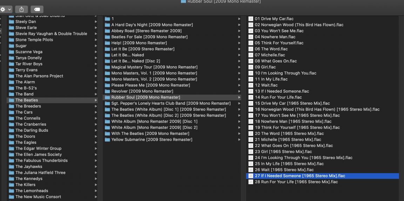Click the file icon for 07 Michelle.flac
This screenshot has width=404, height=201.
pos(251,55)
